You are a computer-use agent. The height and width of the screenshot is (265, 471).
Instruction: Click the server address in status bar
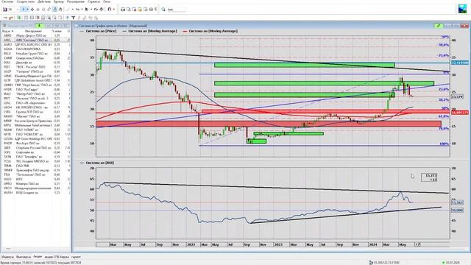point(386,262)
